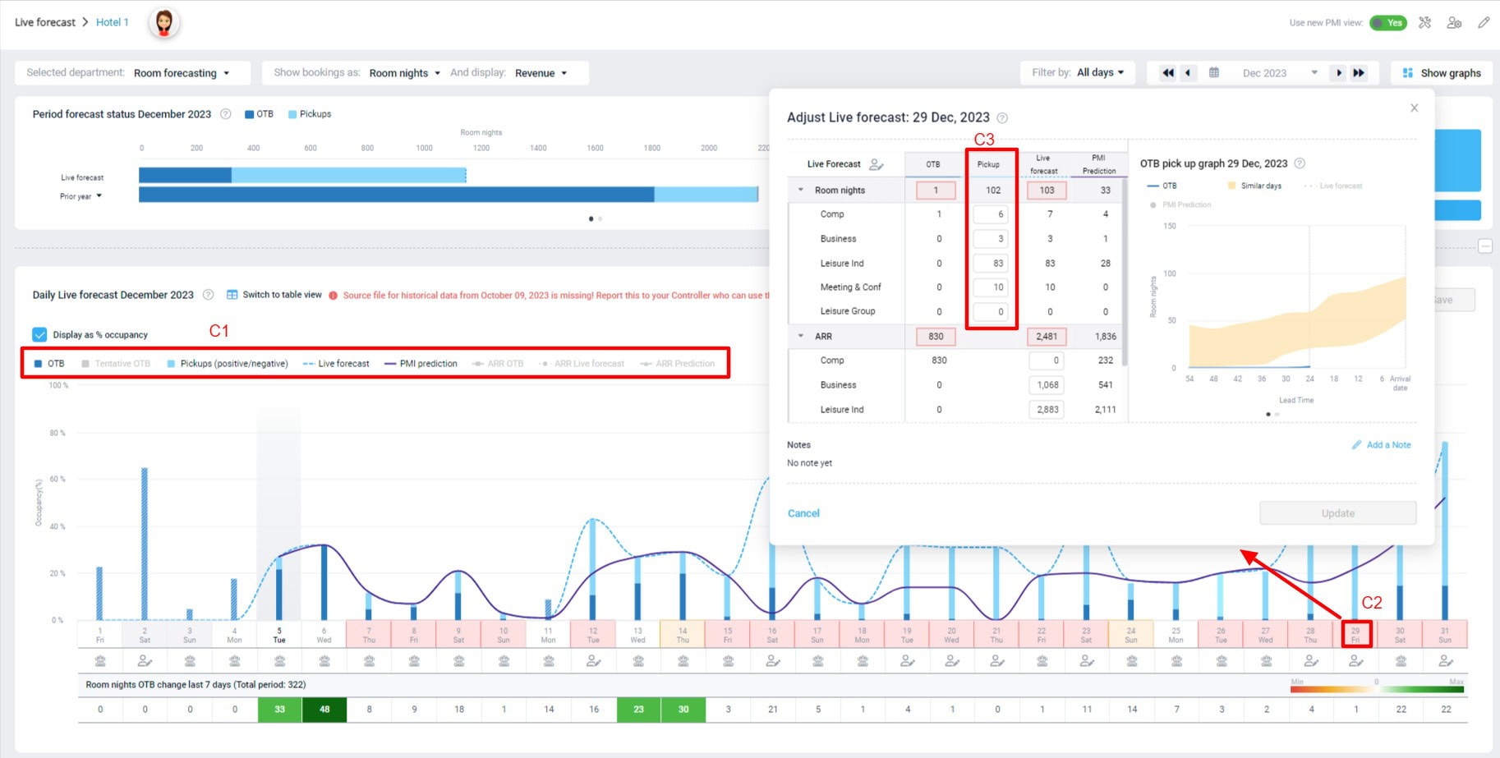
Task: Expand the ARR row in the adjust panel
Action: (801, 337)
